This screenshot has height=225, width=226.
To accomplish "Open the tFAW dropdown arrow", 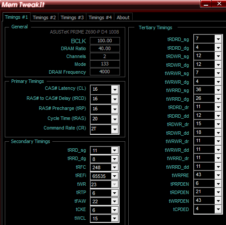I will (114, 201).
